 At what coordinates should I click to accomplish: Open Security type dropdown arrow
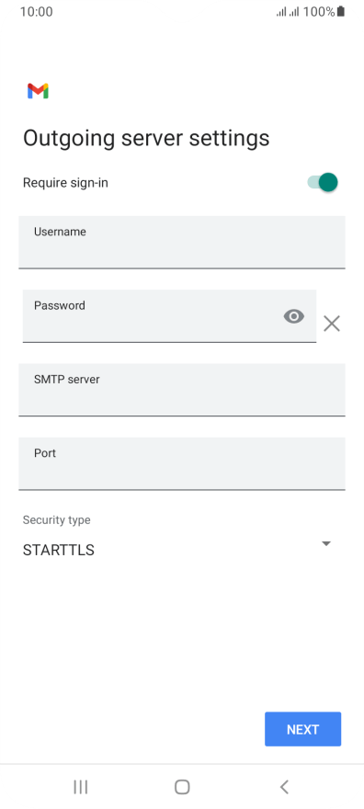pyautogui.click(x=325, y=544)
